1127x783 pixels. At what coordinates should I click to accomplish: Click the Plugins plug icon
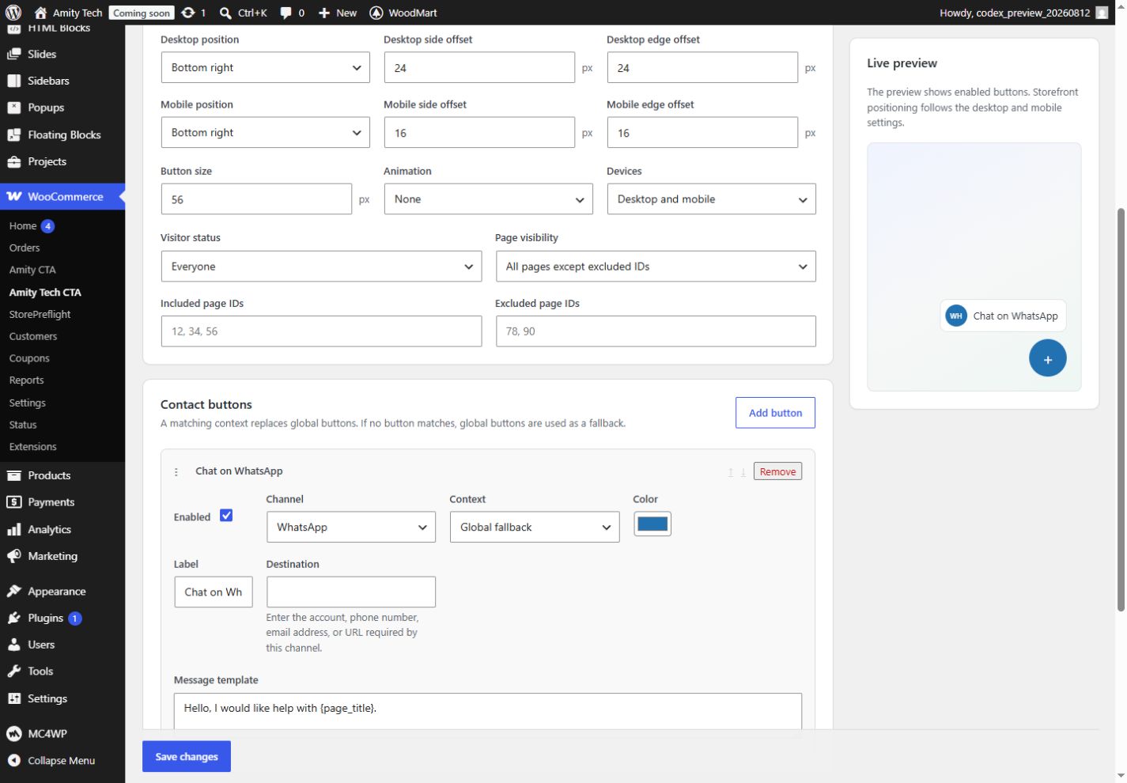14,618
